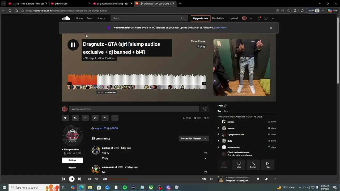Copy the track link using the copy icon

coord(95,118)
